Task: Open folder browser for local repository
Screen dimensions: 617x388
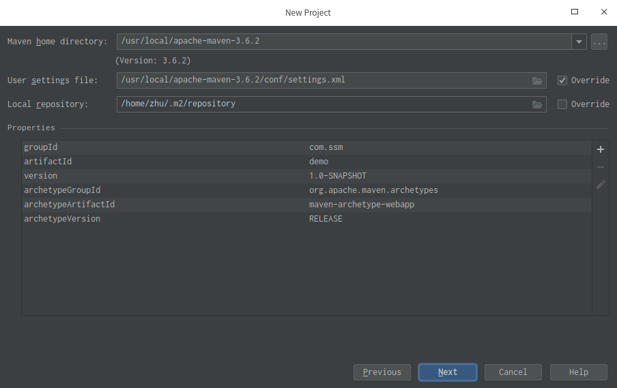Action: 537,104
